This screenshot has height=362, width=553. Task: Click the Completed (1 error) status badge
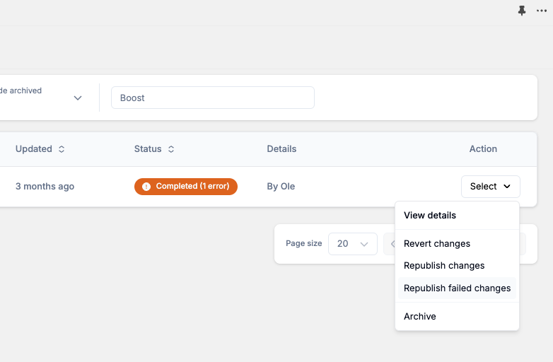coord(186,187)
